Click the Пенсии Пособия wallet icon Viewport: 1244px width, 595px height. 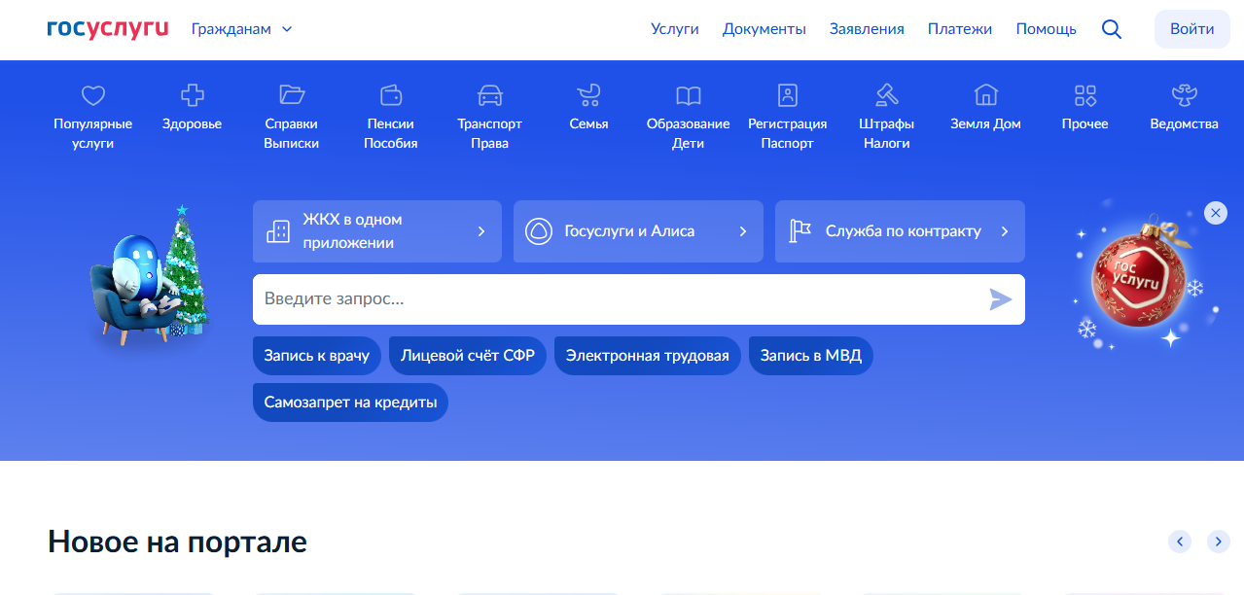click(x=391, y=95)
